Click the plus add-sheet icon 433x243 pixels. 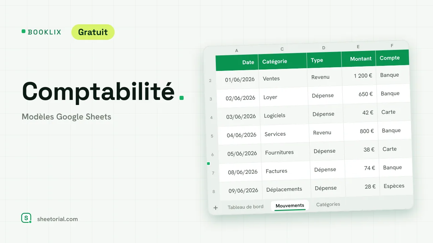[x=215, y=208]
